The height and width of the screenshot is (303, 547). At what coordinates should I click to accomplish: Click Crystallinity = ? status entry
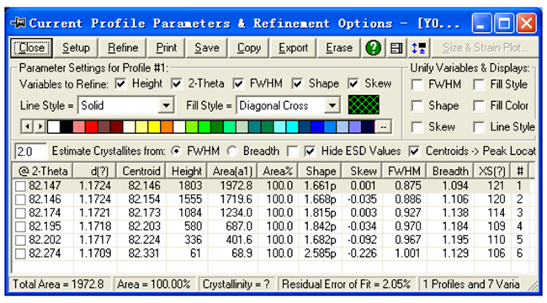pos(236,284)
